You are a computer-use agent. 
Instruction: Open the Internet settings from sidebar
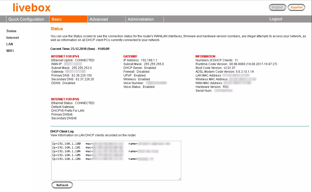click(12, 37)
